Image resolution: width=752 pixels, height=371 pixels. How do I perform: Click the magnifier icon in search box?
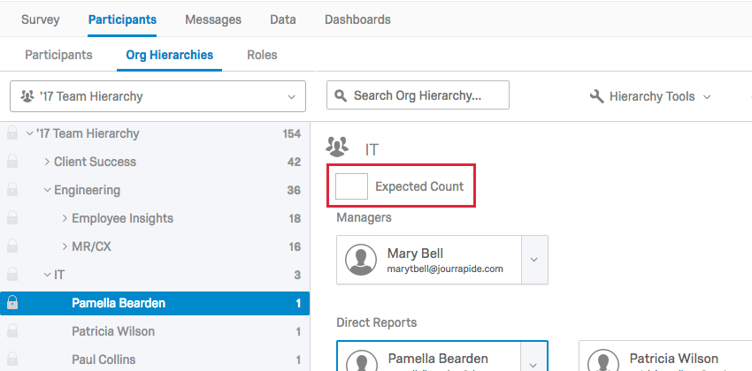(x=341, y=95)
